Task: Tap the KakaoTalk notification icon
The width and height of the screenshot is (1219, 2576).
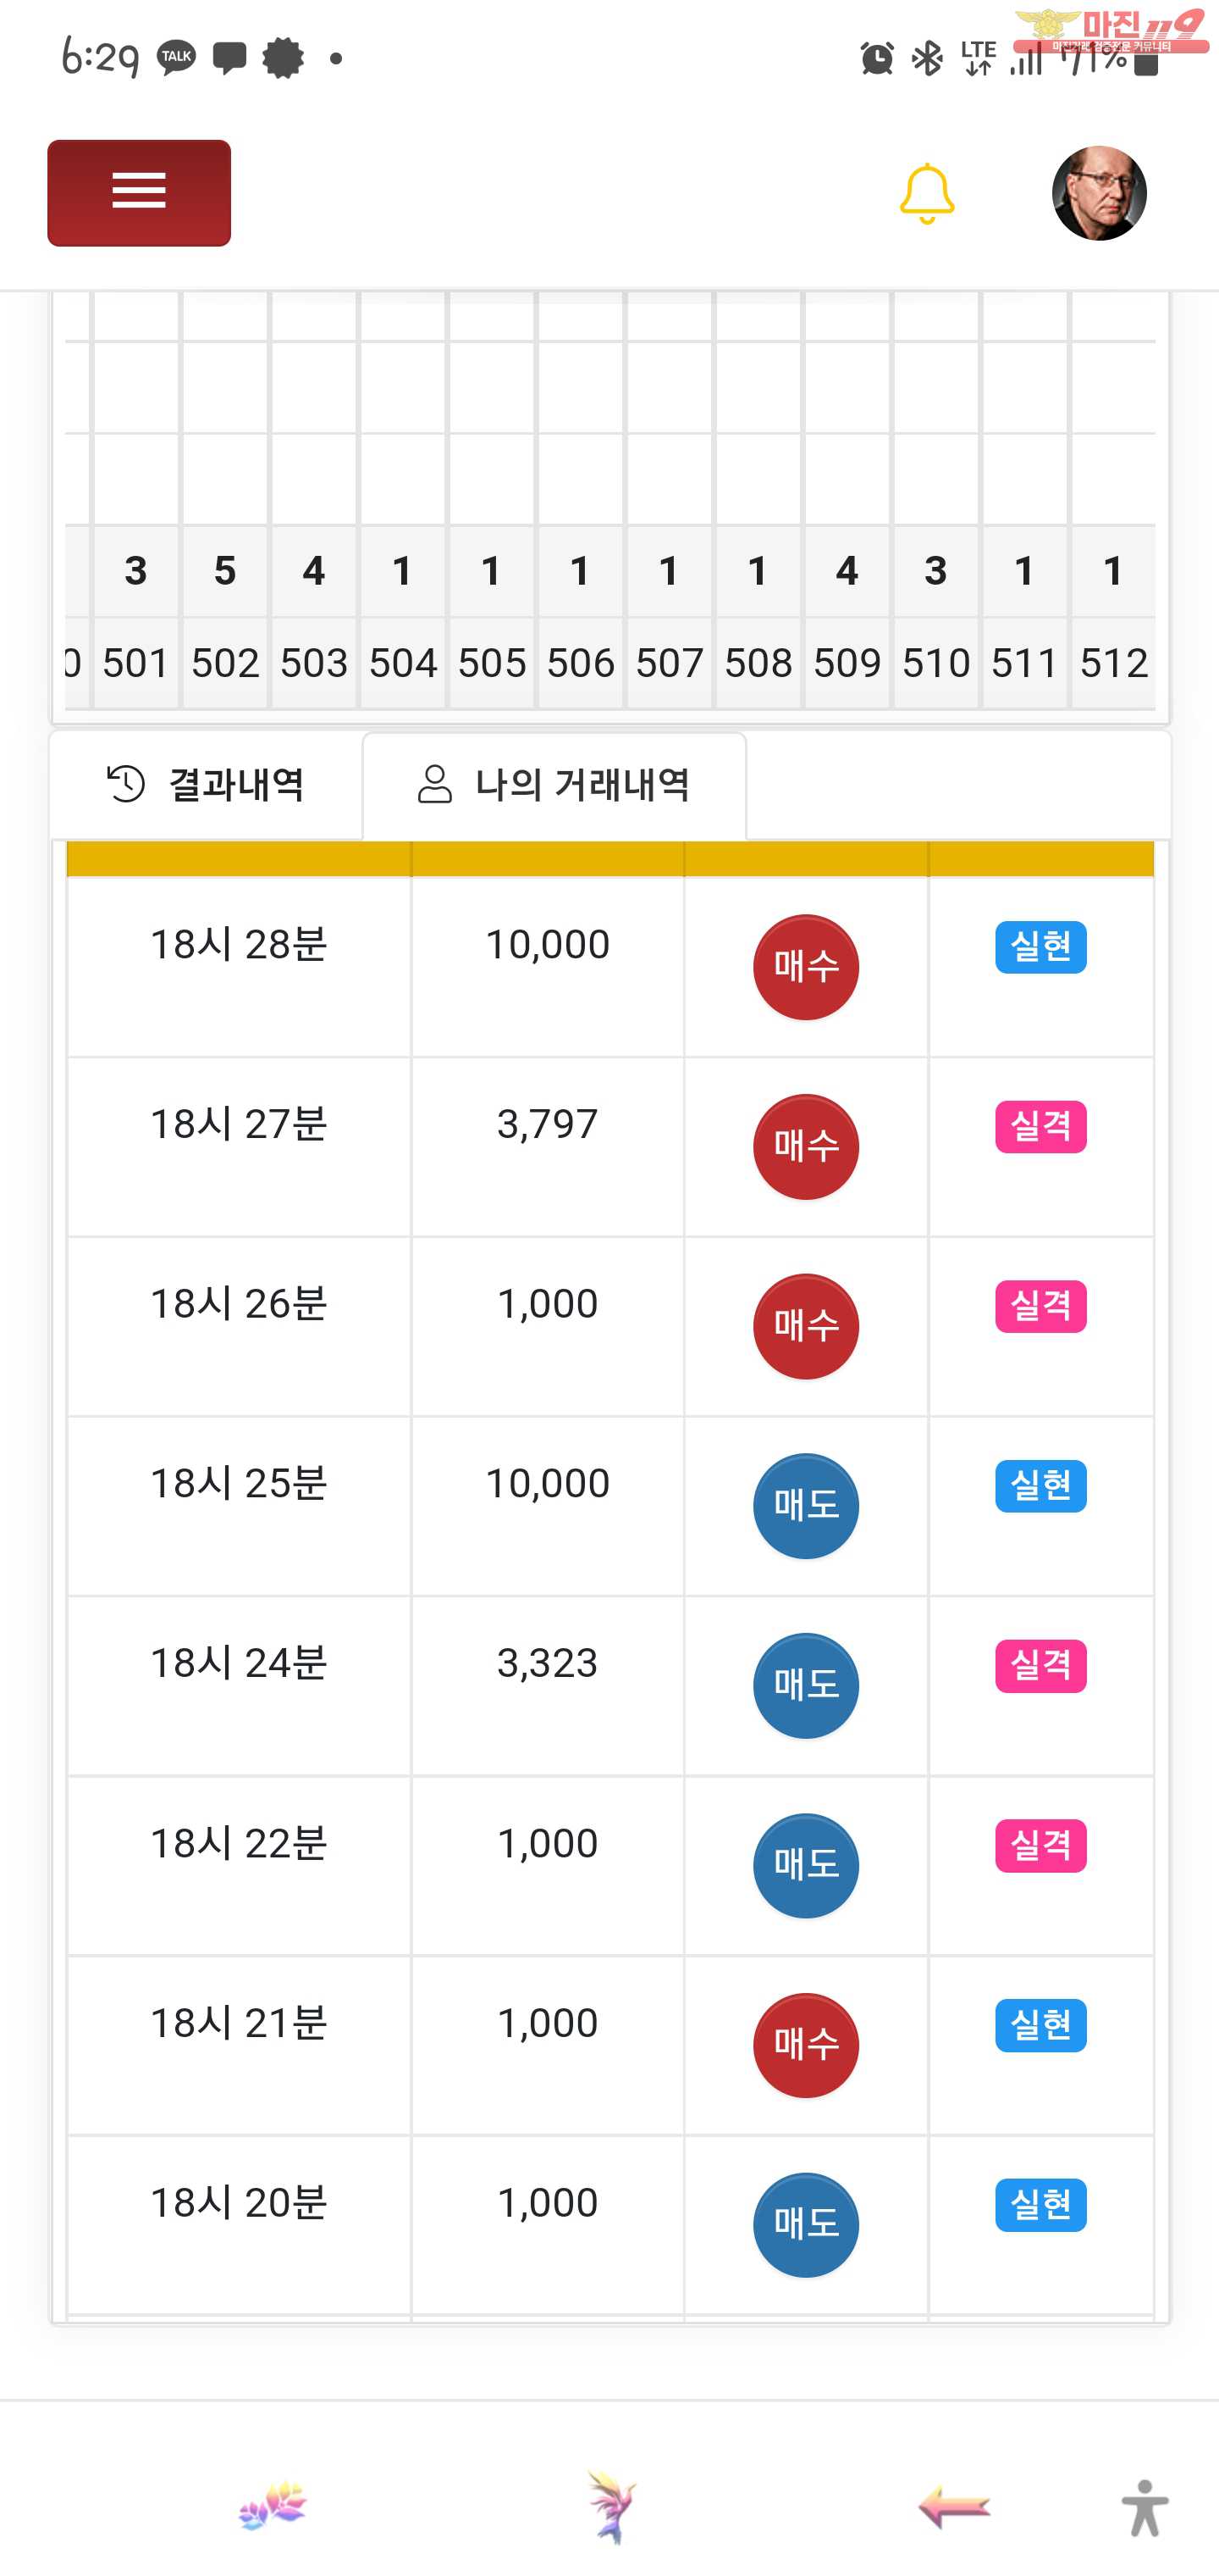Action: click(177, 57)
